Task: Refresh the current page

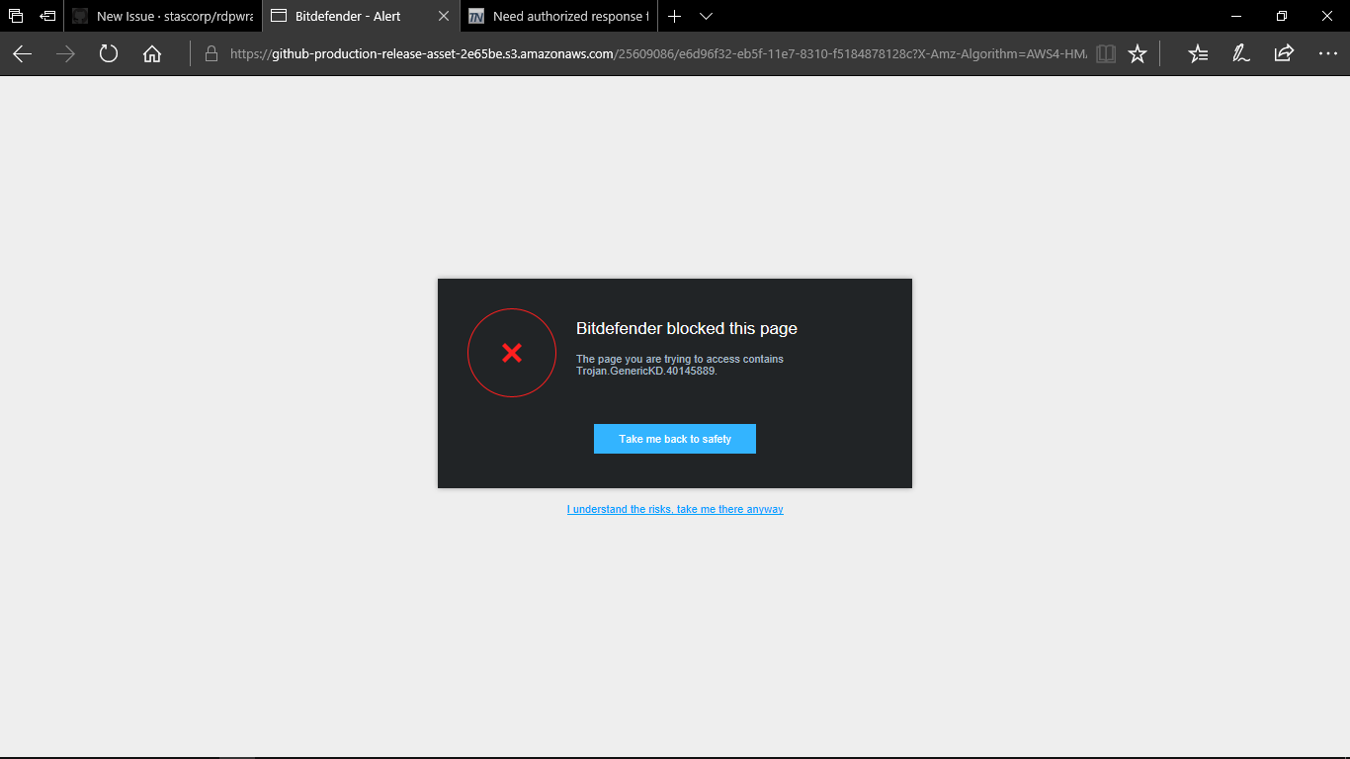Action: 109,54
